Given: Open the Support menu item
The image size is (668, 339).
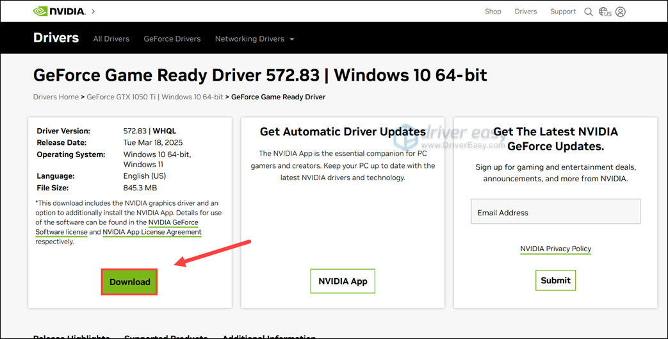Looking at the screenshot, I should point(563,12).
